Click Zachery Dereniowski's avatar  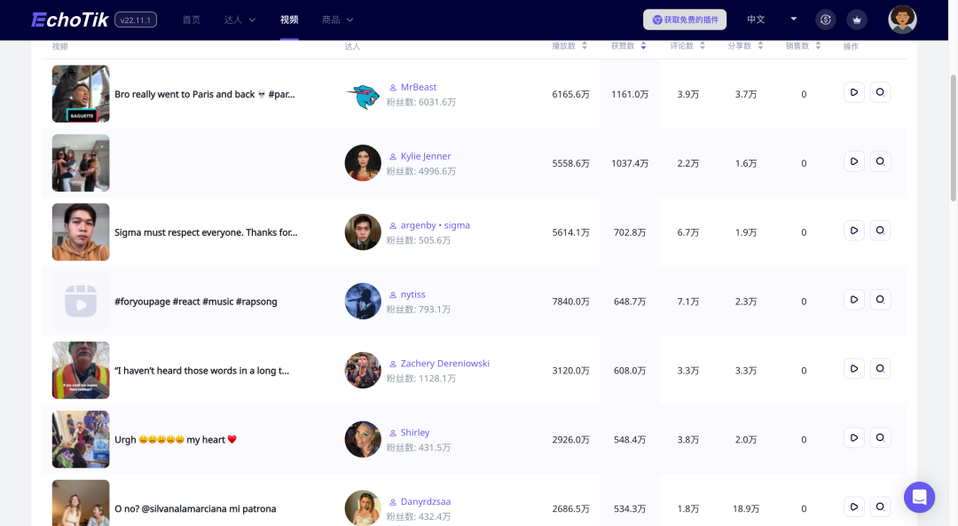pyautogui.click(x=363, y=370)
